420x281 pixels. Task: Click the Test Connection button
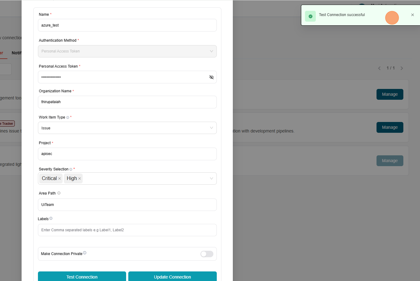tap(82, 277)
